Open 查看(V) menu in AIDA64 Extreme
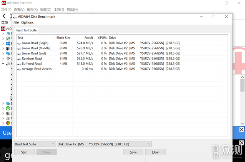This screenshot has height=162, width=246. point(19,10)
